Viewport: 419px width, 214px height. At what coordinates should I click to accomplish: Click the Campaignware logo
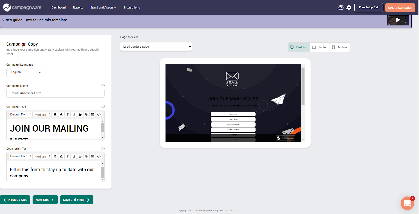[22, 7]
